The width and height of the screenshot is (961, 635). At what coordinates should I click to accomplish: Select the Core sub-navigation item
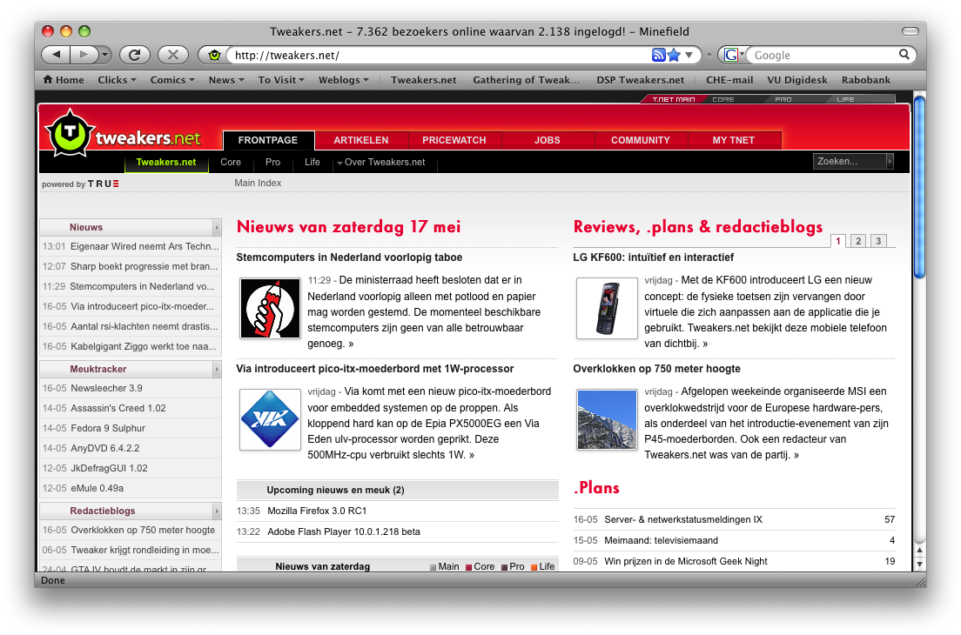[231, 163]
